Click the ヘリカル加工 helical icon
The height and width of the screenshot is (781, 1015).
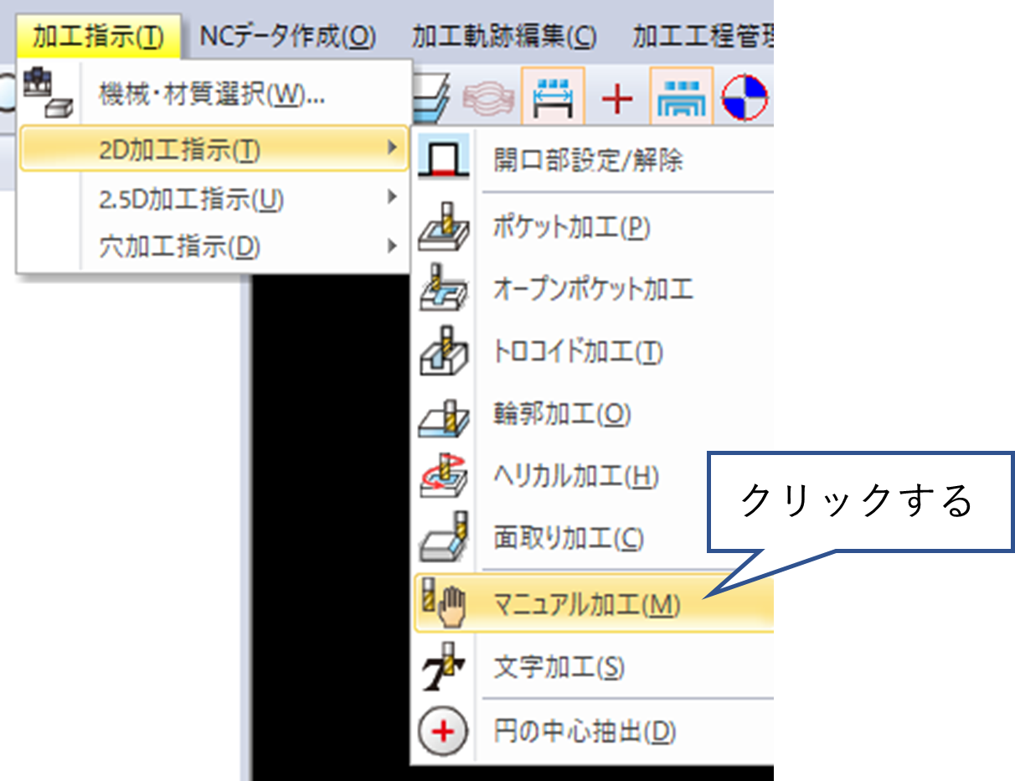[443, 477]
